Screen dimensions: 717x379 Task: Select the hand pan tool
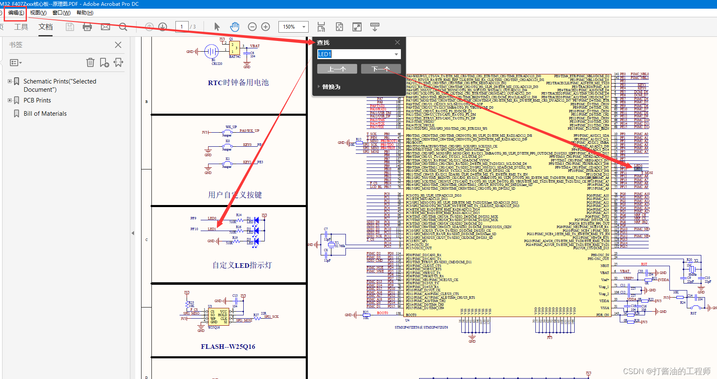(x=235, y=27)
